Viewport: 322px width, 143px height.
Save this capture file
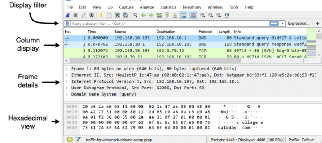coord(109,15)
